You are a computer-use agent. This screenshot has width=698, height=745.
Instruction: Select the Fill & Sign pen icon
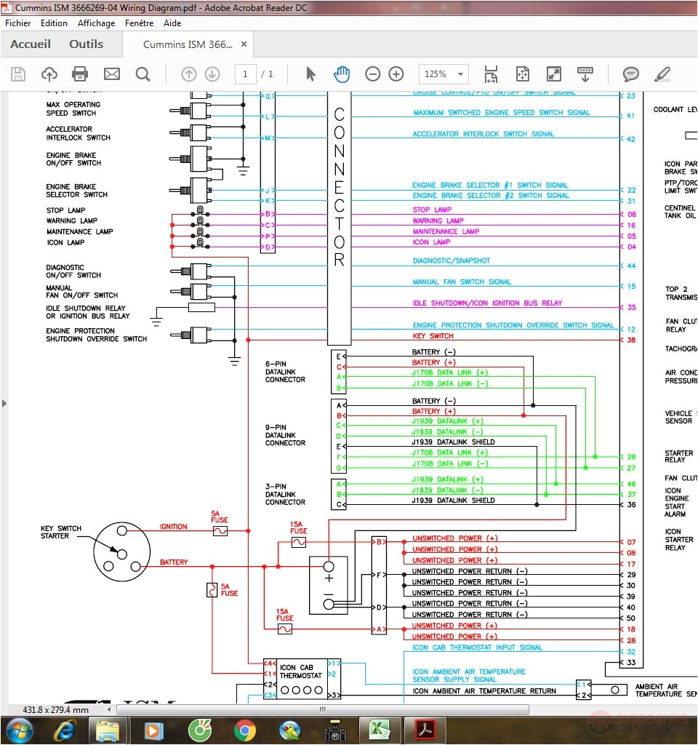pos(662,73)
